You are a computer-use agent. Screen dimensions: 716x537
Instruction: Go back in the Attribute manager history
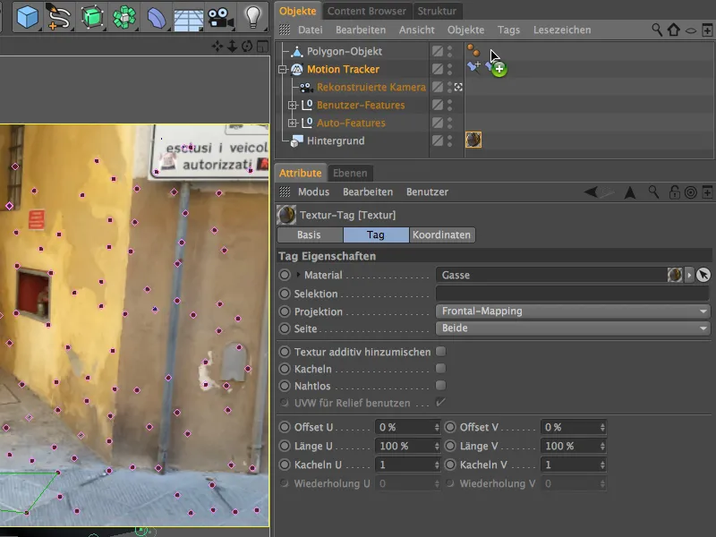click(591, 192)
